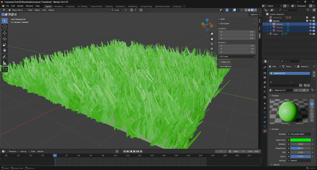Open the Object Mode dropdown
317x170 pixels.
tap(17, 10)
